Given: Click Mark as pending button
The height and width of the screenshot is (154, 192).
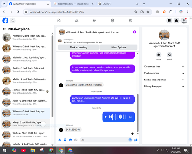Looking at the screenshot, I should click(79, 47).
